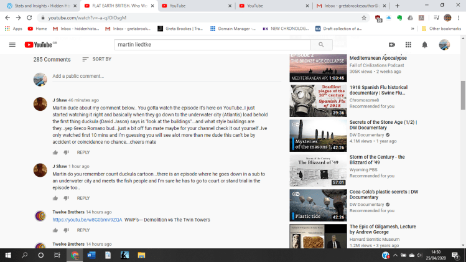The image size is (466, 262).
Task: Open the YouTube apps grid icon
Action: [408, 45]
